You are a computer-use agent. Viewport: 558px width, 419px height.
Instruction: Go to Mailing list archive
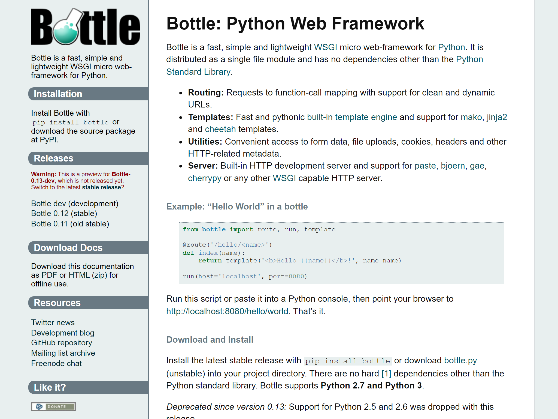[x=63, y=353]
